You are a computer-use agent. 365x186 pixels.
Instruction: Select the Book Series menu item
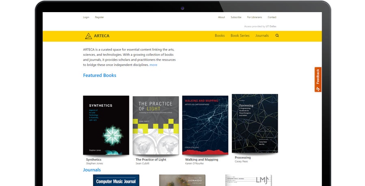pyautogui.click(x=240, y=36)
